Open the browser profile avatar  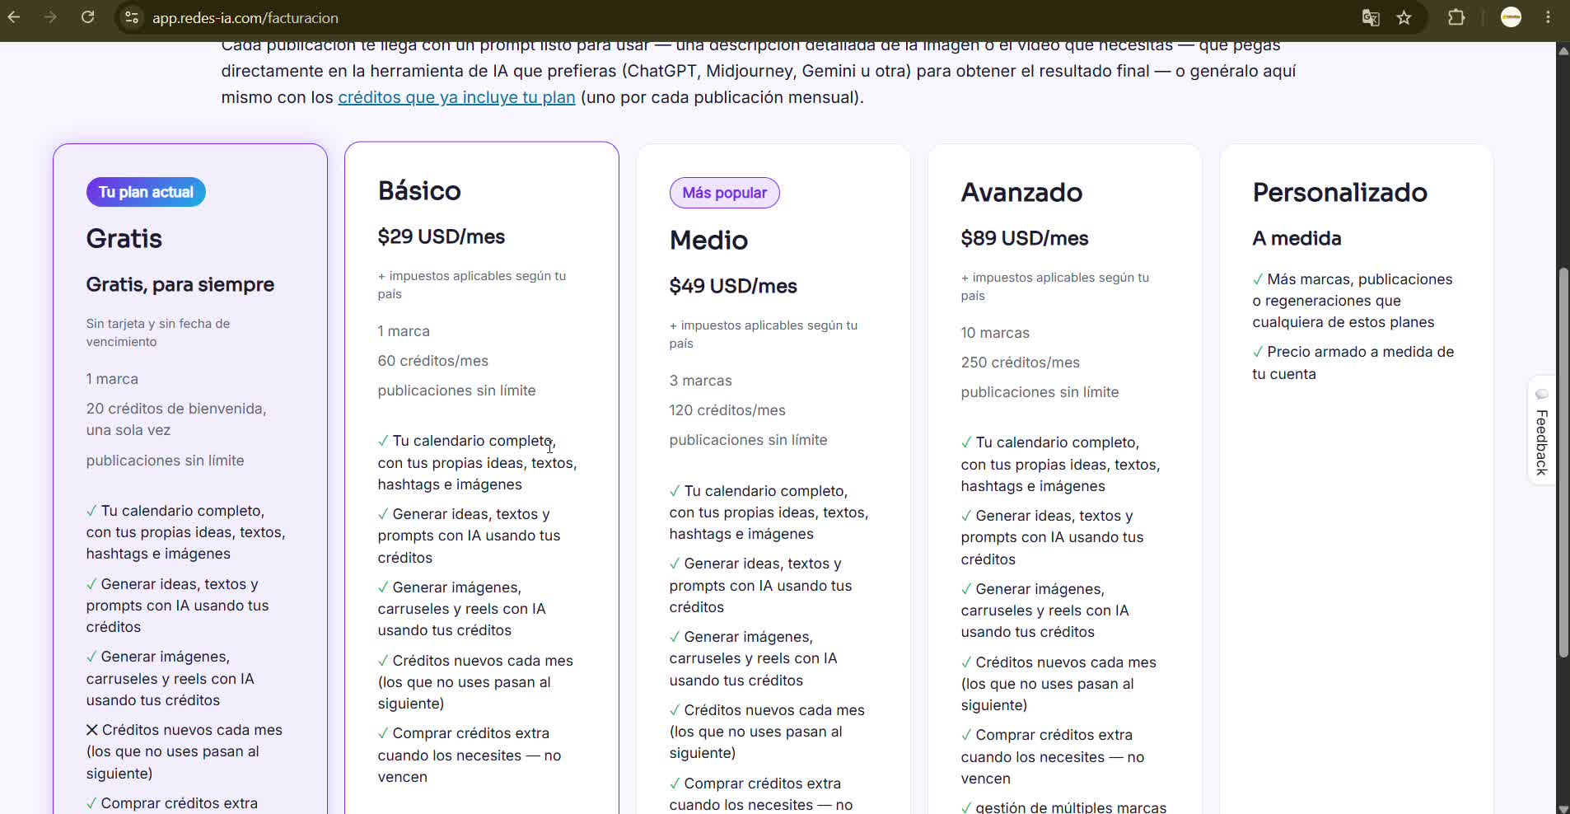pos(1511,17)
